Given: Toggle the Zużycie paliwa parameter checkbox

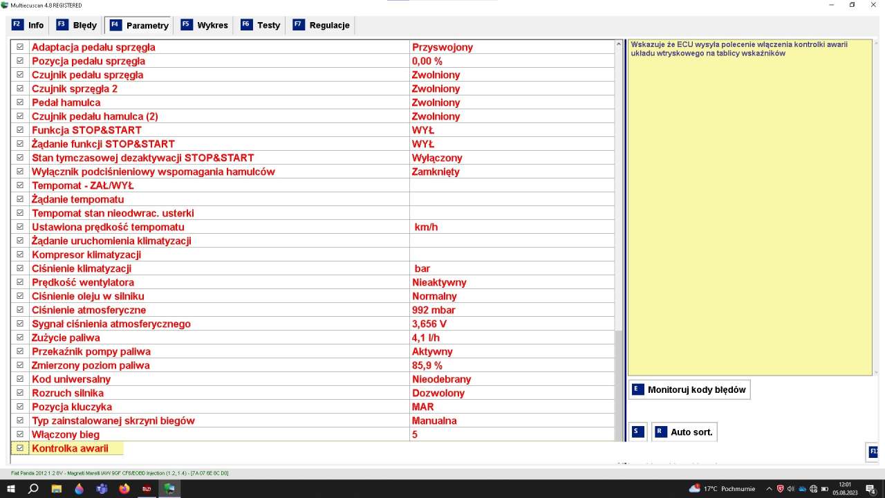Looking at the screenshot, I should pyautogui.click(x=20, y=338).
